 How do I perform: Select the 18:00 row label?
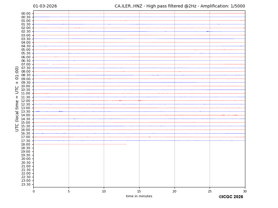(25, 144)
